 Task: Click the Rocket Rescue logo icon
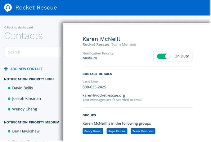[8, 8]
